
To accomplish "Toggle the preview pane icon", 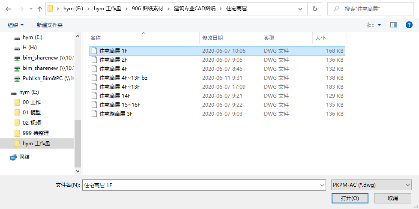I will pos(393,25).
